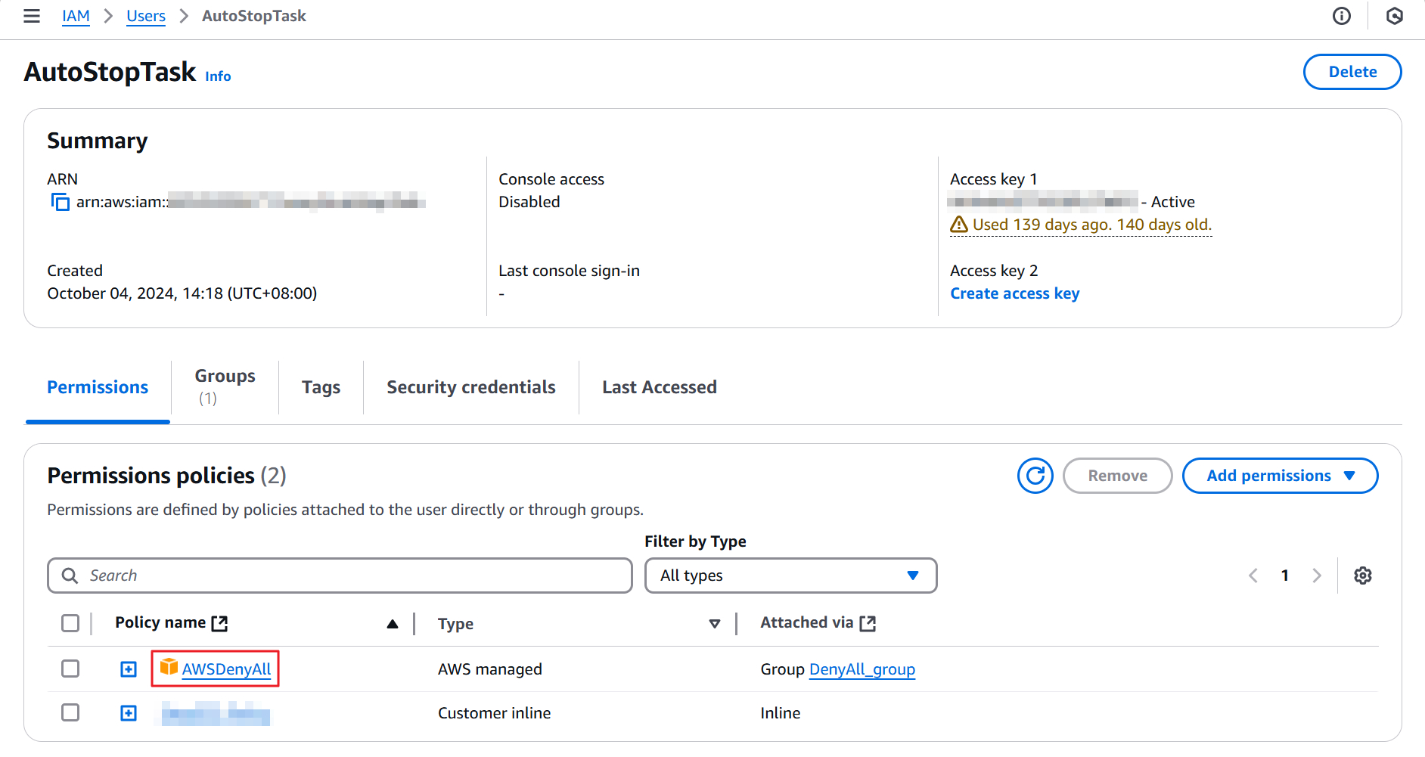Open table preferences gear icon
This screenshot has height=757, width=1425.
coord(1363,576)
